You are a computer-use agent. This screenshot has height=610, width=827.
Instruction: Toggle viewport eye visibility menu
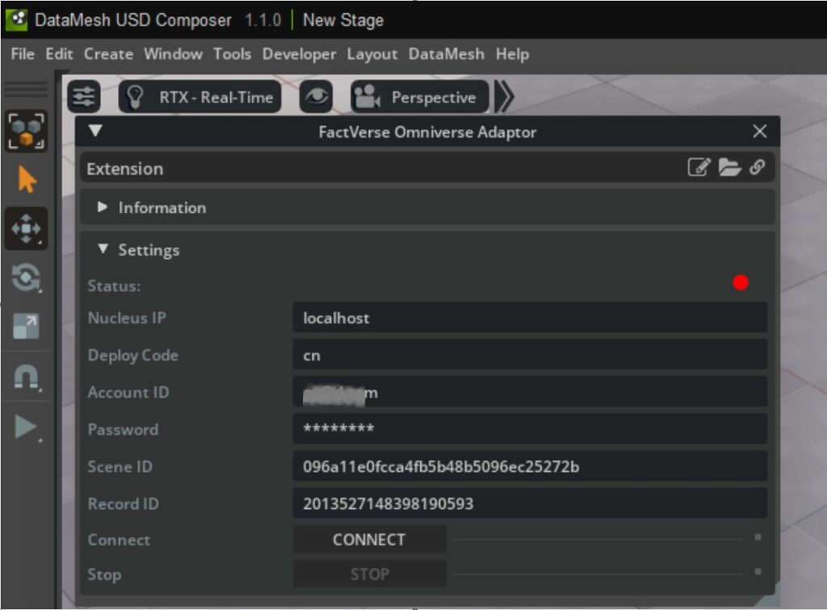[316, 98]
